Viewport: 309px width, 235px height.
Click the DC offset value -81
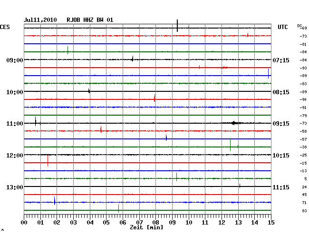[x=303, y=44]
